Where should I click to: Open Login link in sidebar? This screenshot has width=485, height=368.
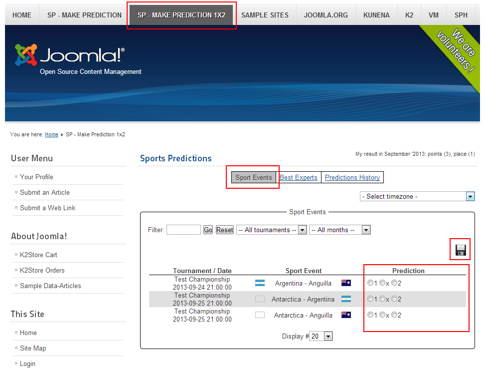pyautogui.click(x=27, y=364)
